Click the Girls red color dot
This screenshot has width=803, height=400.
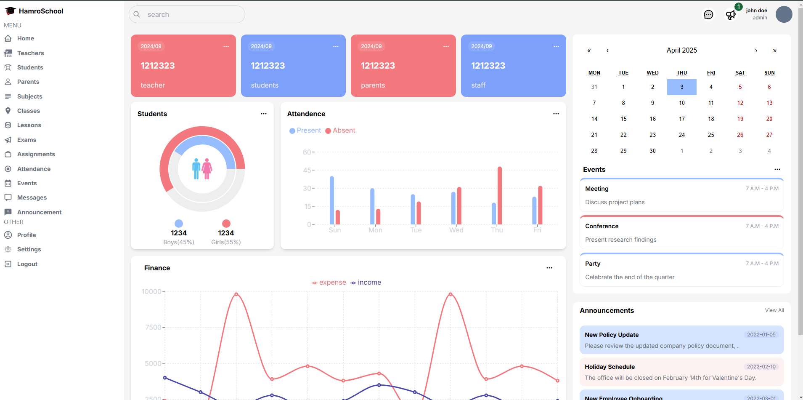click(226, 224)
